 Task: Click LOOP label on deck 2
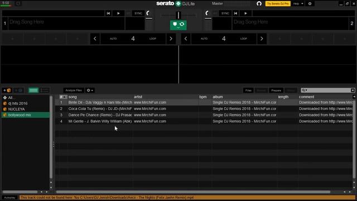(x=244, y=39)
